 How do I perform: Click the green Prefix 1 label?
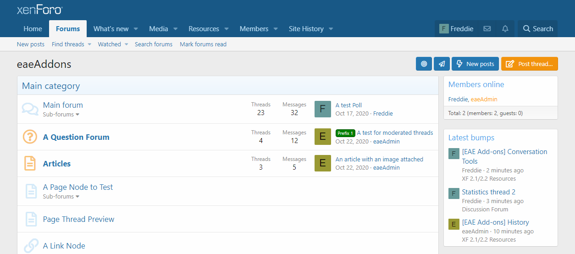(x=345, y=133)
